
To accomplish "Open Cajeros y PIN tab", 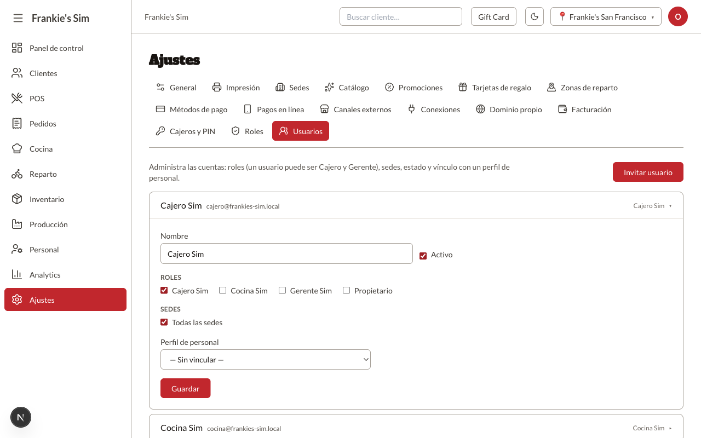I will click(185, 131).
